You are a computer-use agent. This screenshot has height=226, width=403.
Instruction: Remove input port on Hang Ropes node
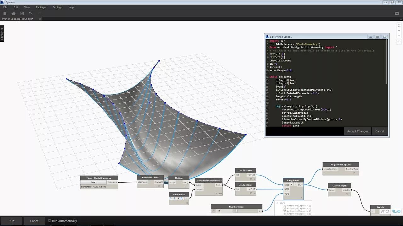tap(295, 185)
